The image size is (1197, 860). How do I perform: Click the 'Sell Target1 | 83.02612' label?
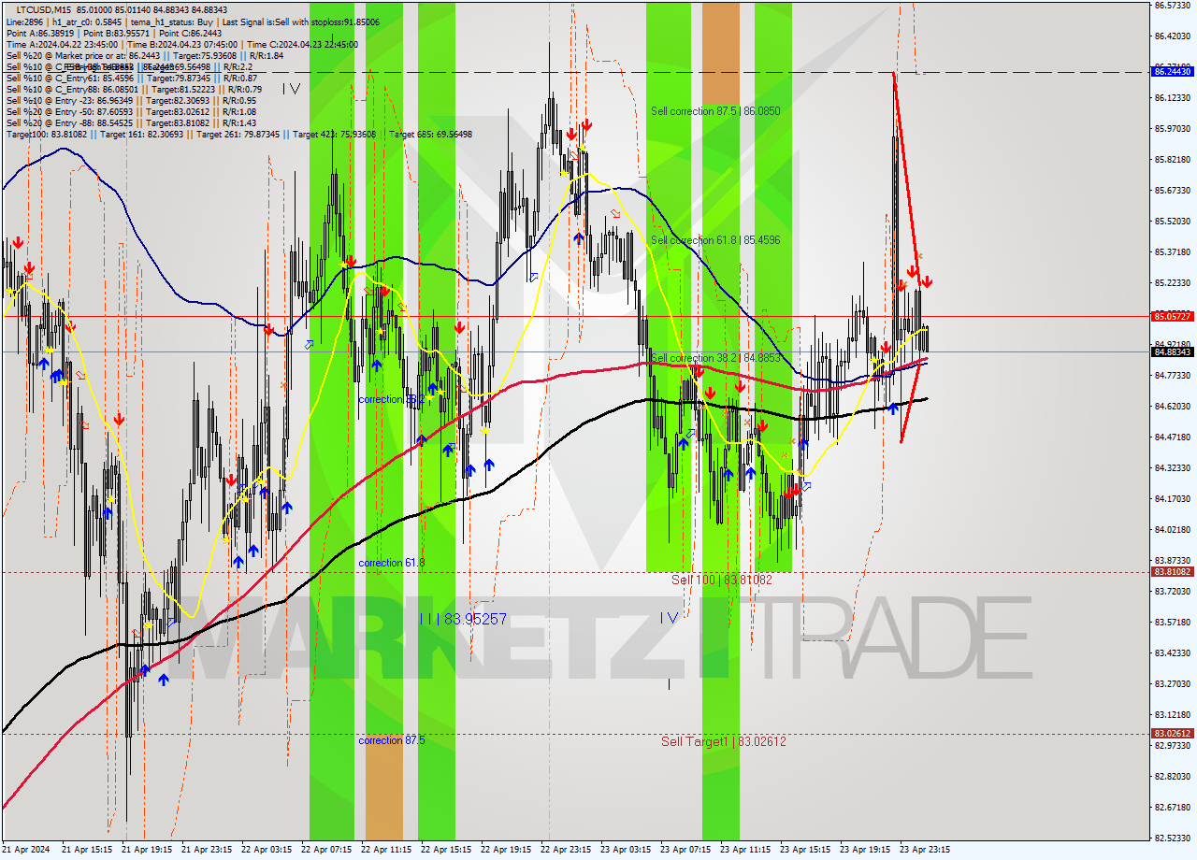(x=723, y=741)
